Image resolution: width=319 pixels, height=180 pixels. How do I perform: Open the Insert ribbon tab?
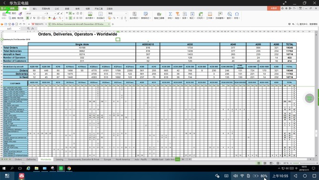tap(35, 9)
